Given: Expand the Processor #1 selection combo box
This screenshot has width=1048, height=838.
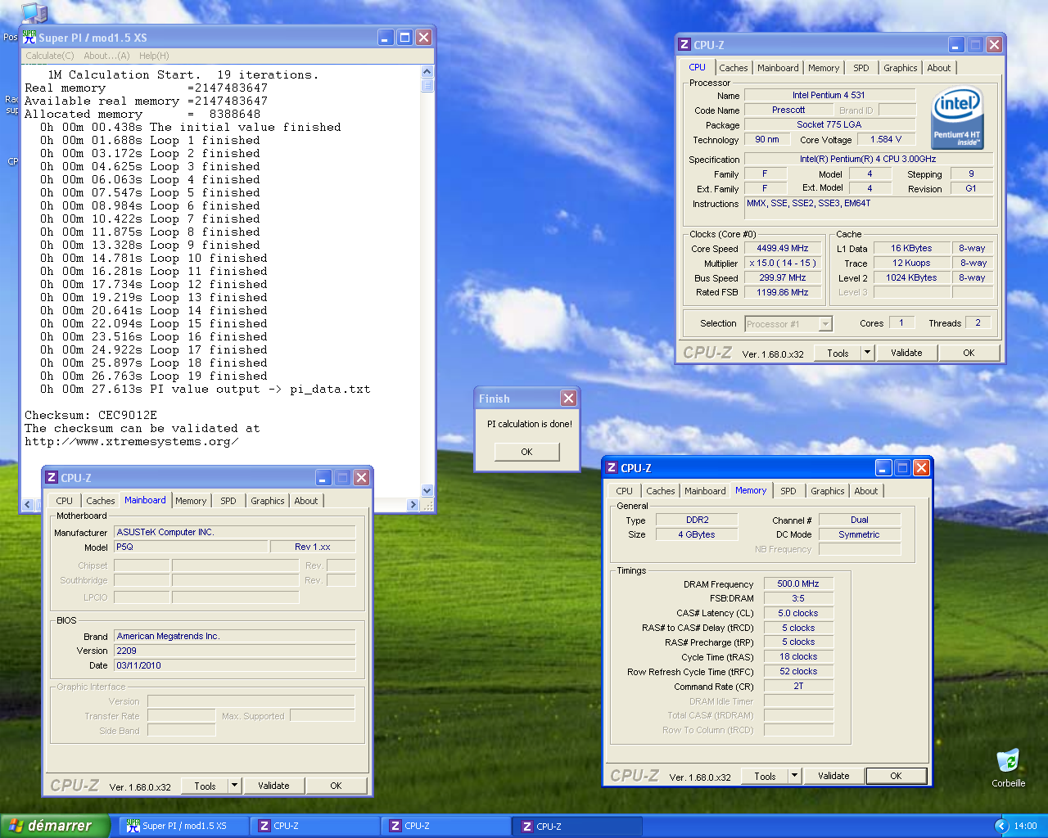Looking at the screenshot, I should coord(825,324).
